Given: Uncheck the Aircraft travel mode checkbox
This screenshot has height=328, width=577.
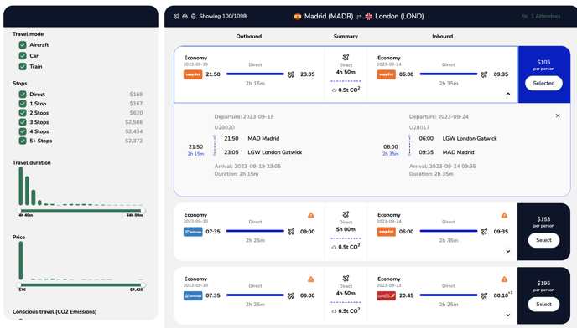Looking at the screenshot, I should (23, 45).
